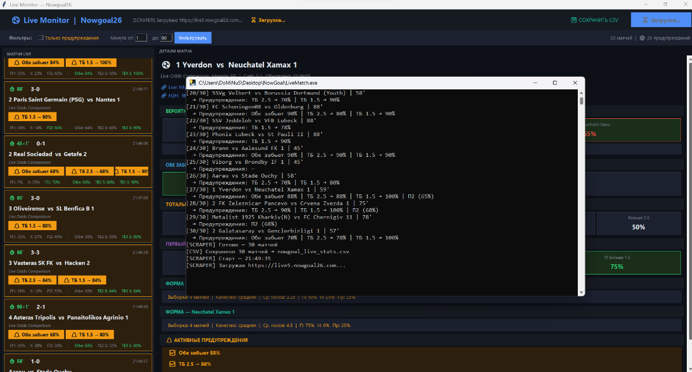The height and width of the screenshot is (372, 692).
Task: Click the ТБ 1.5 → 90% badge under PSG match
Action: pos(32,117)
